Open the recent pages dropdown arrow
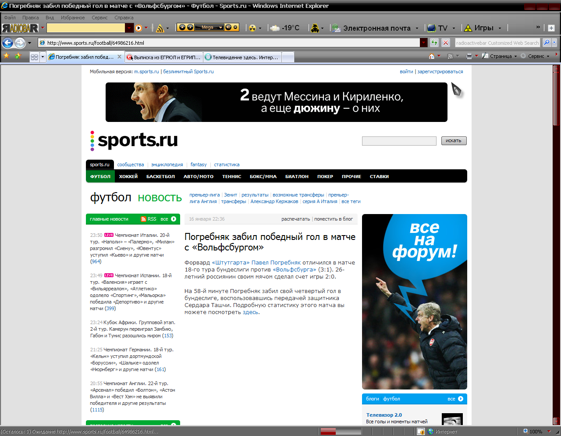The height and width of the screenshot is (436, 561). (x=29, y=43)
